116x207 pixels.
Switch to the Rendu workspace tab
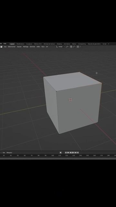coord(74,44)
